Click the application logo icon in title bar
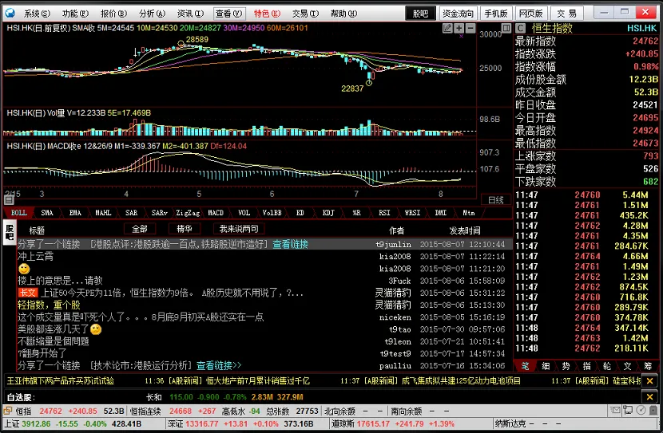663x433 pixels. 10,13
